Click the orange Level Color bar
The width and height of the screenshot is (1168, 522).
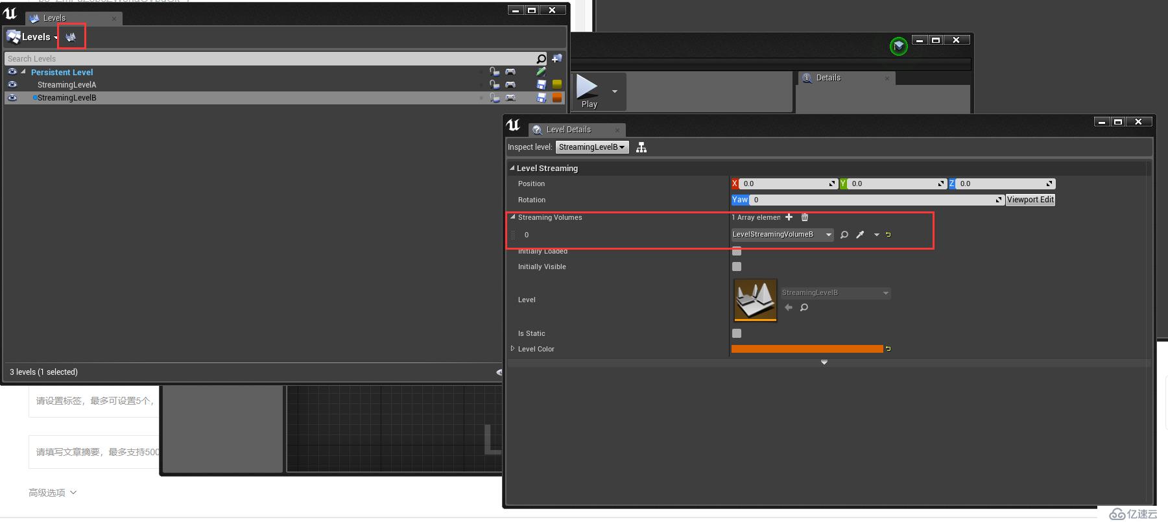807,349
